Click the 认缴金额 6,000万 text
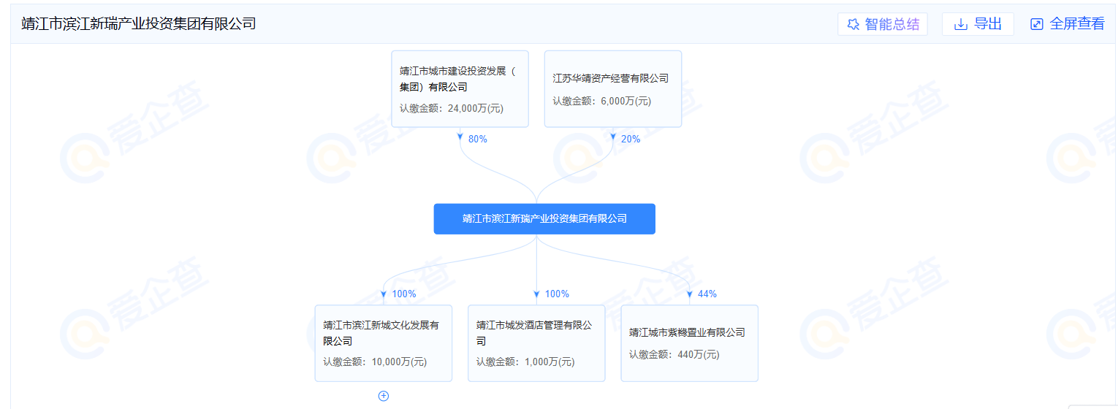This screenshot has height=409, width=1118. click(601, 102)
